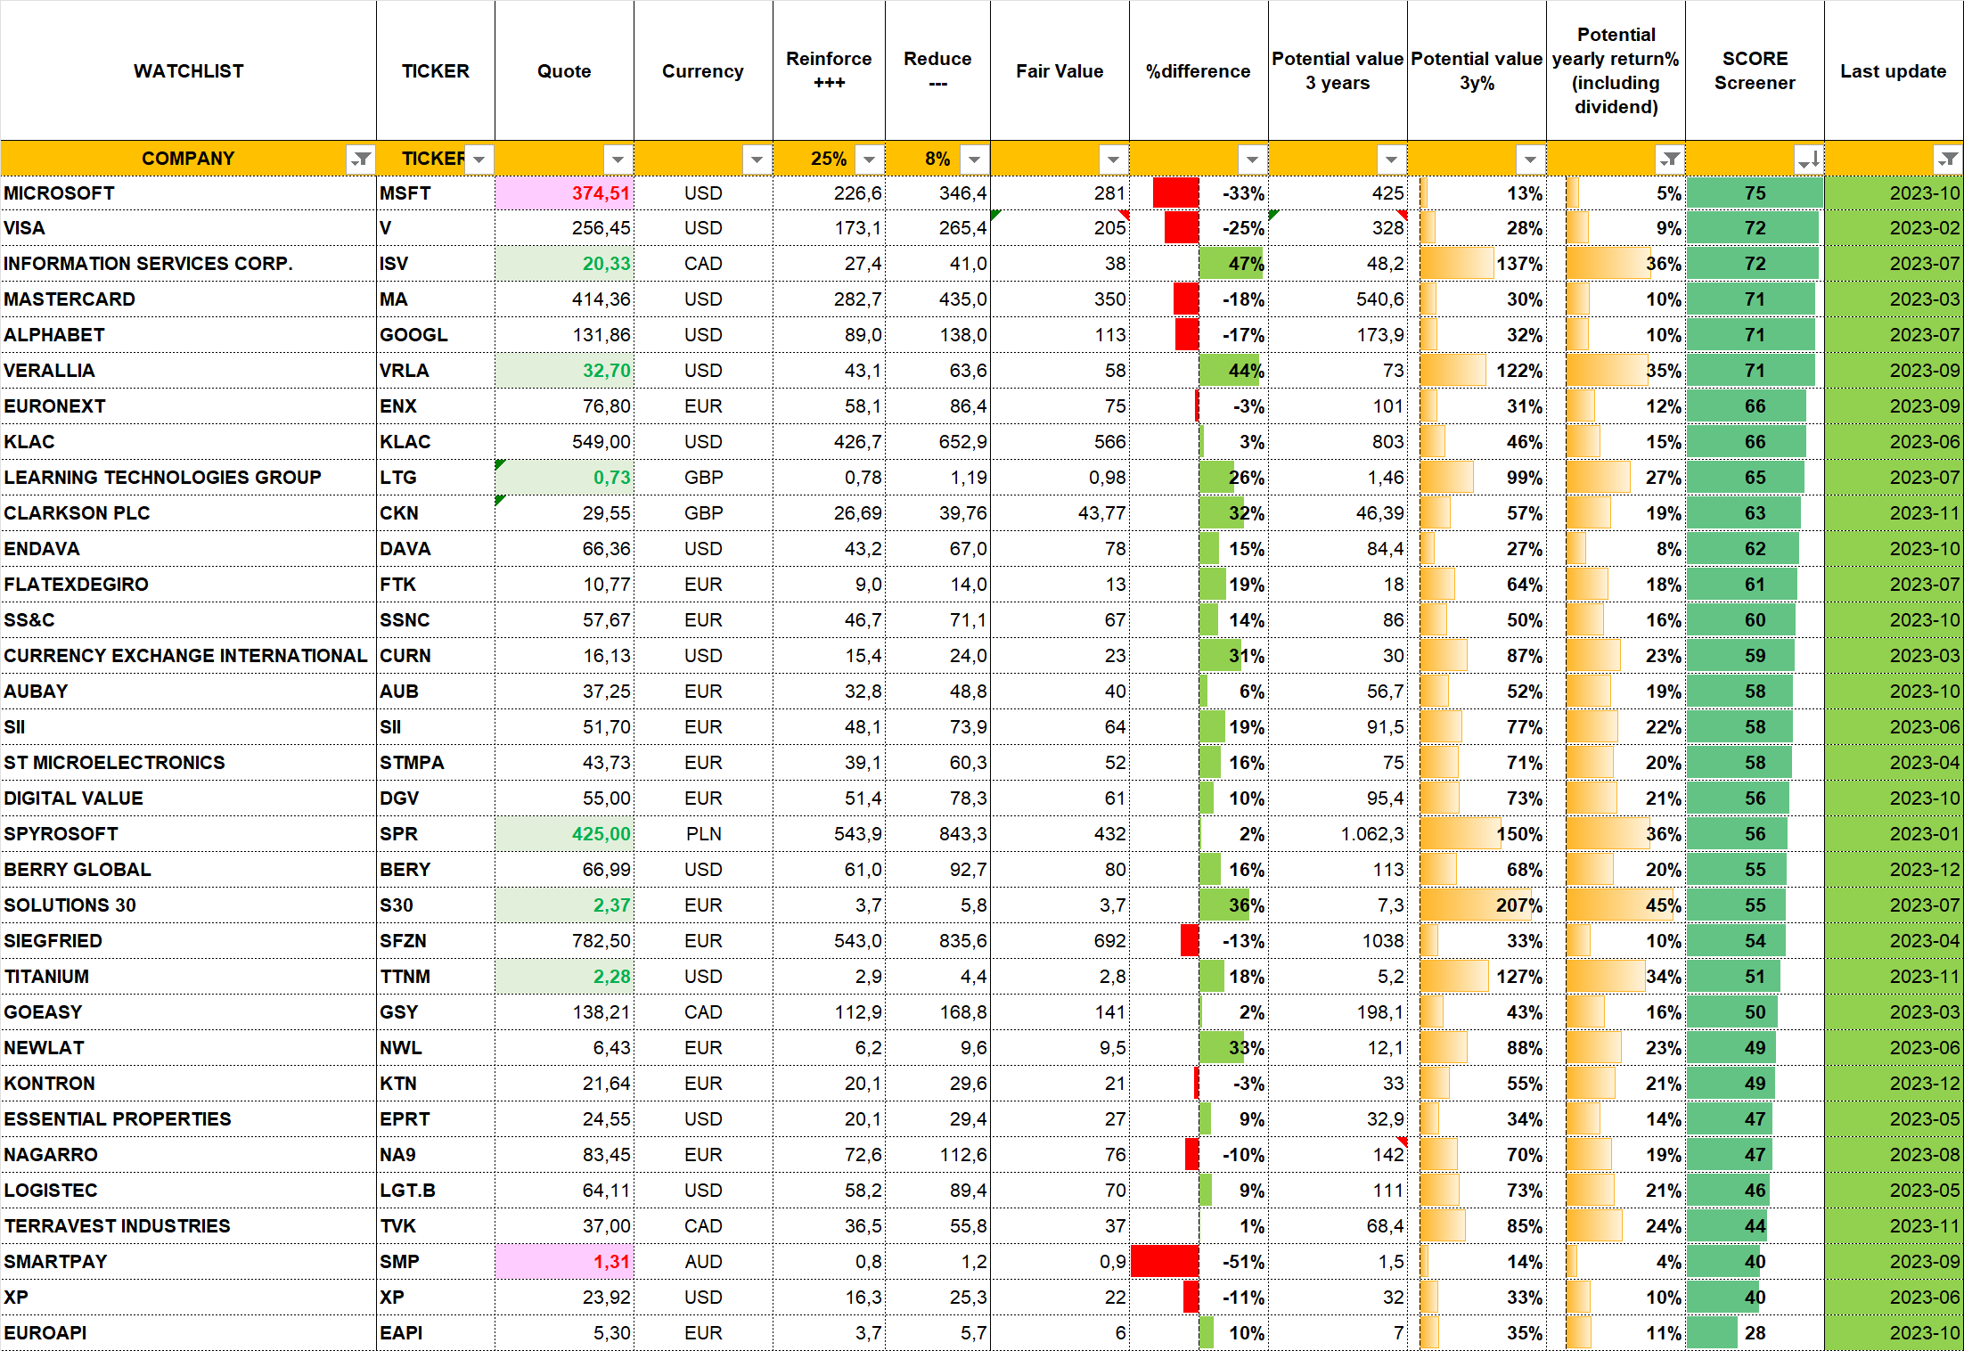Open the COMPANY column filter icon
The width and height of the screenshot is (1964, 1351).
click(361, 160)
